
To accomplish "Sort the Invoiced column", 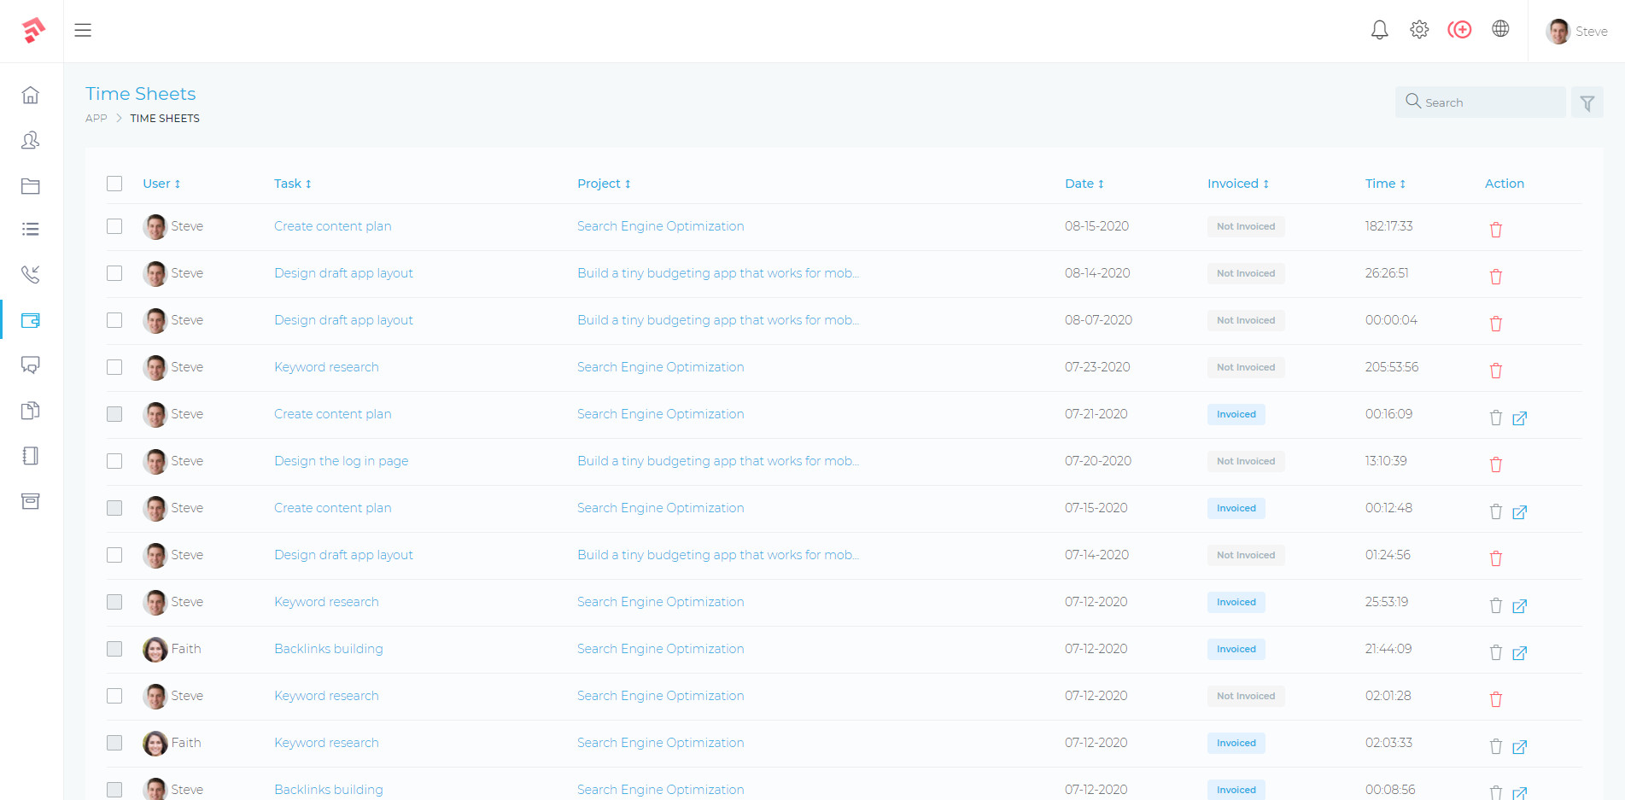I will coord(1237,183).
